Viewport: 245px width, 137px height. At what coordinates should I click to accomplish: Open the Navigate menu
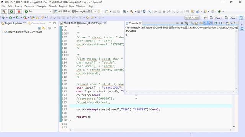[x=42, y=6]
